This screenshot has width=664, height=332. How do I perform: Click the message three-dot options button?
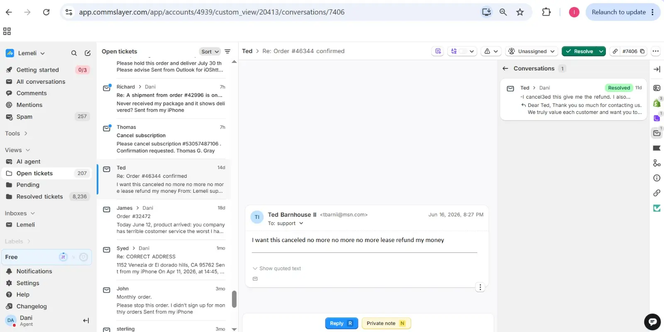click(480, 287)
